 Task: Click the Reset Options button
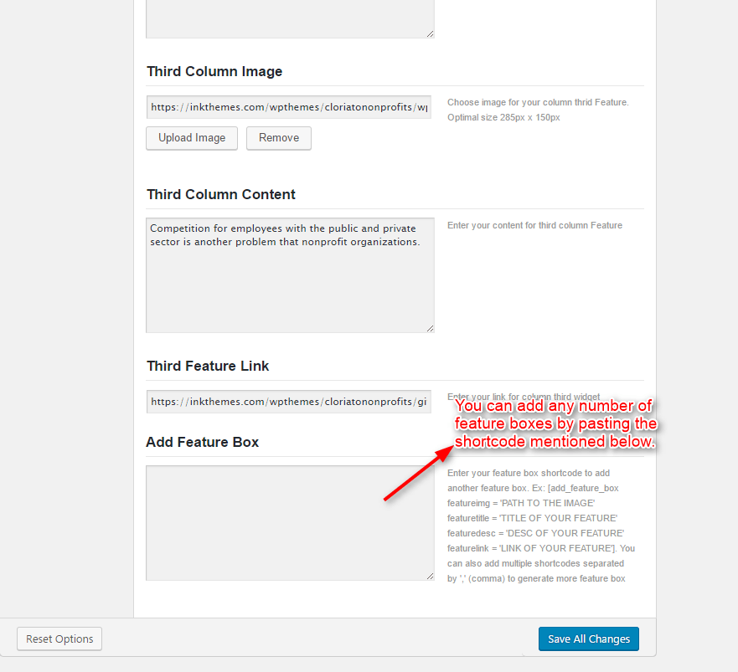(59, 639)
